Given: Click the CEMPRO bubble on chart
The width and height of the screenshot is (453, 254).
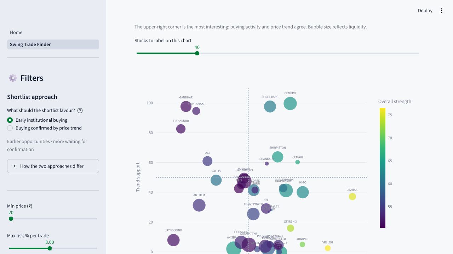Looking at the screenshot, I should 290,104.
